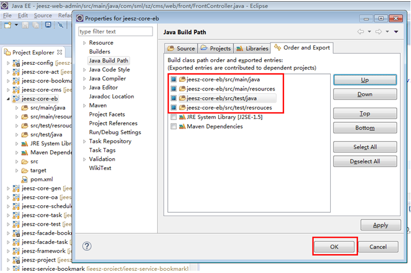Click the JRE System Library icon in build path list

point(182,117)
